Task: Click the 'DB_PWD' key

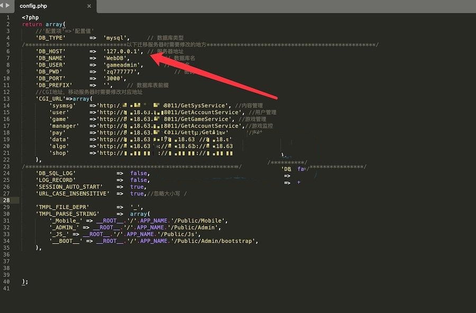Action: pos(49,71)
